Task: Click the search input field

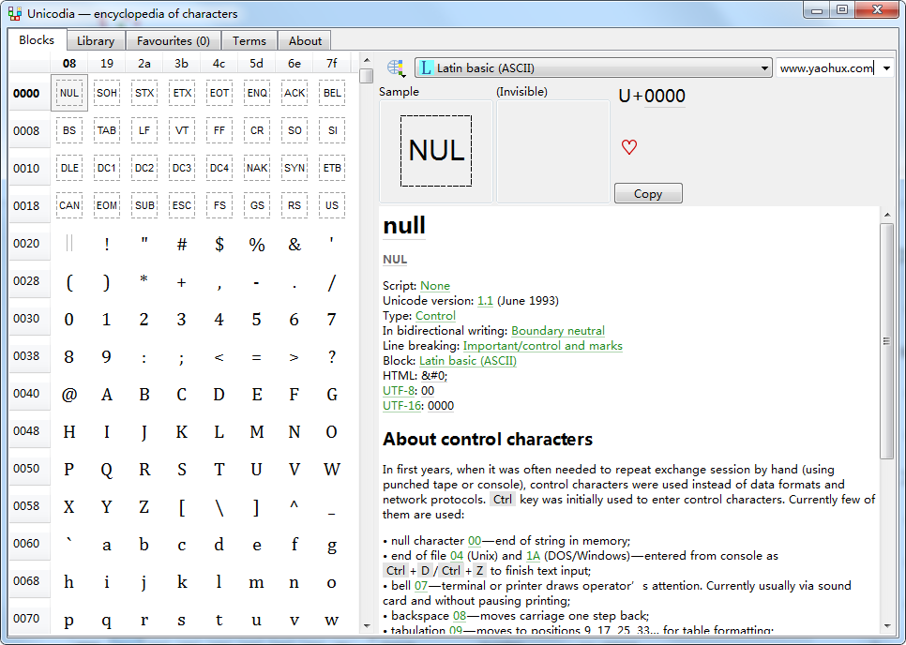Action: click(825, 68)
